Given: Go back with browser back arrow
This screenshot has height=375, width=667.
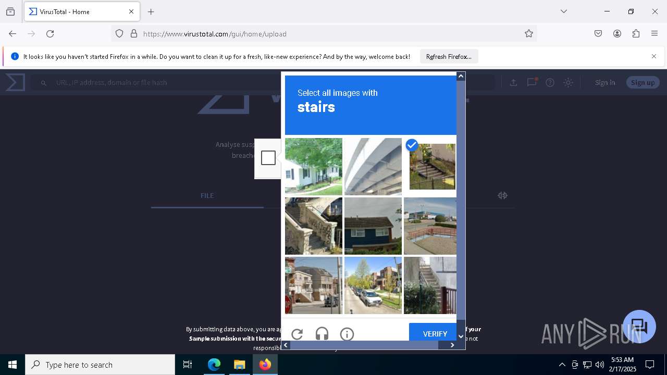Looking at the screenshot, I should coord(13,34).
